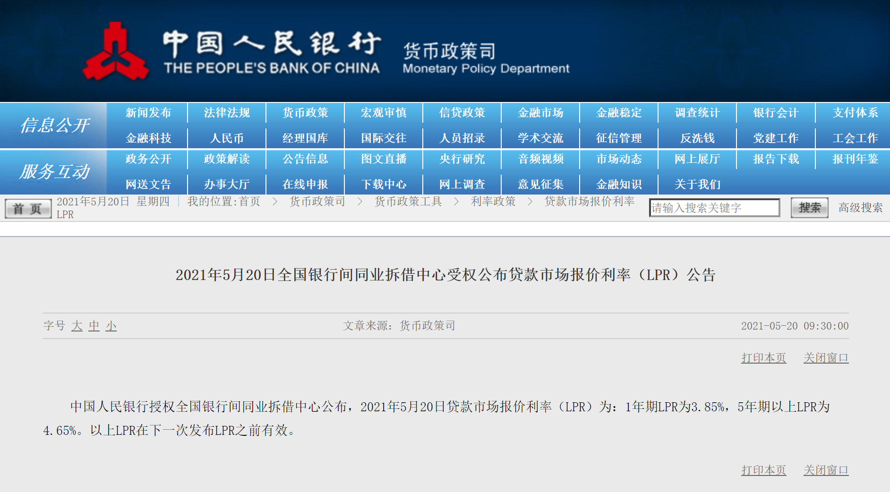
Task: Follow the 利率政策 breadcrumb link
Action: 493,202
